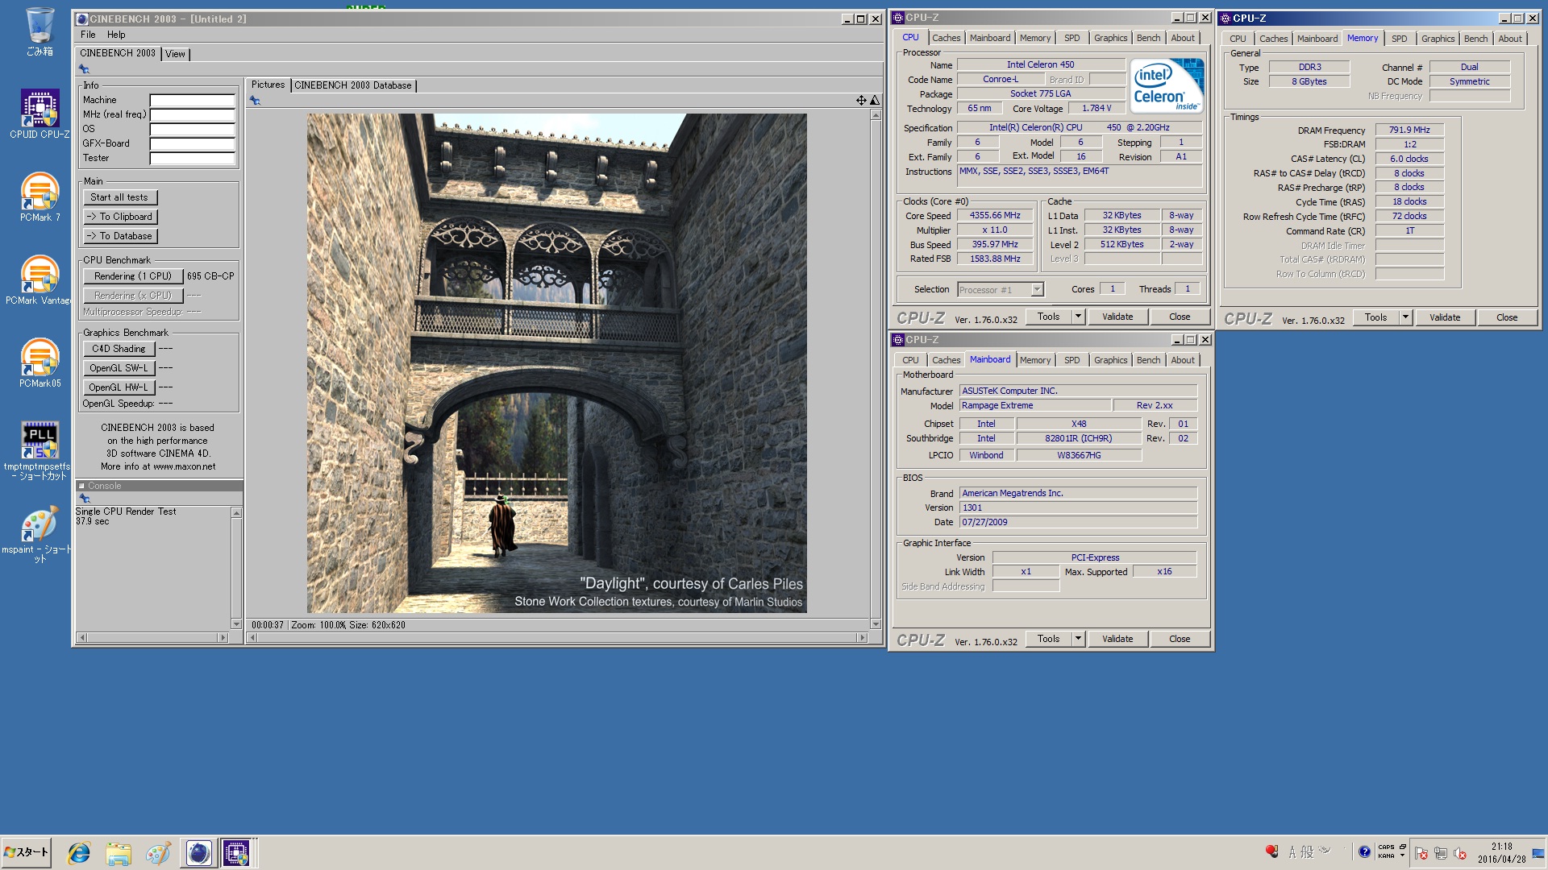Click the To Clipboard button
Viewport: 1548px width, 870px height.
click(119, 217)
